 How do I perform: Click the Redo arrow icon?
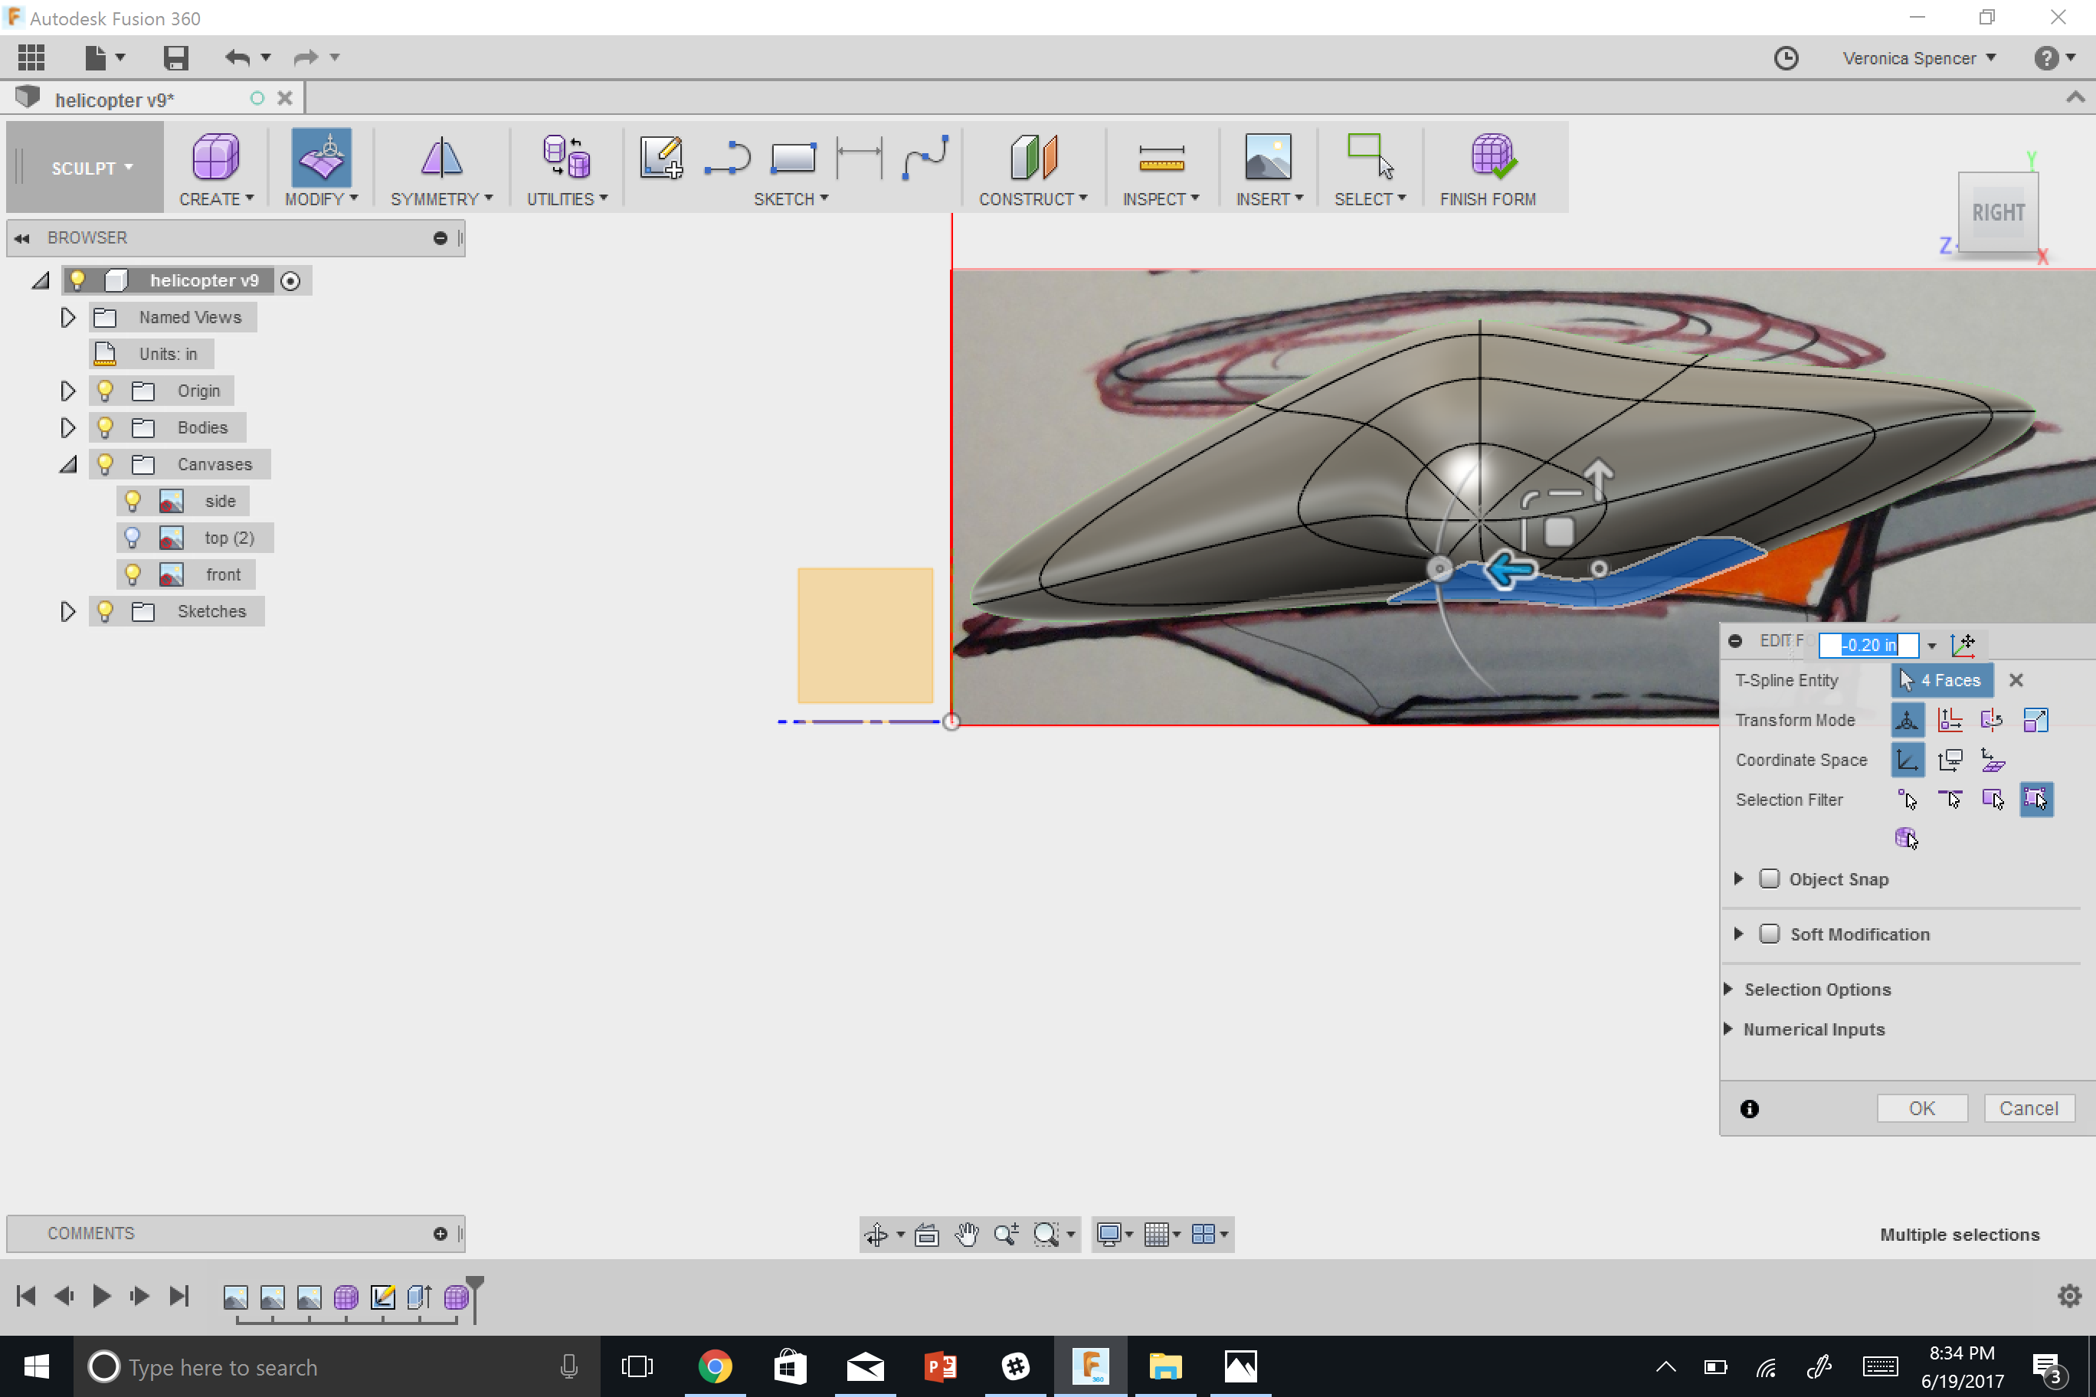point(306,58)
